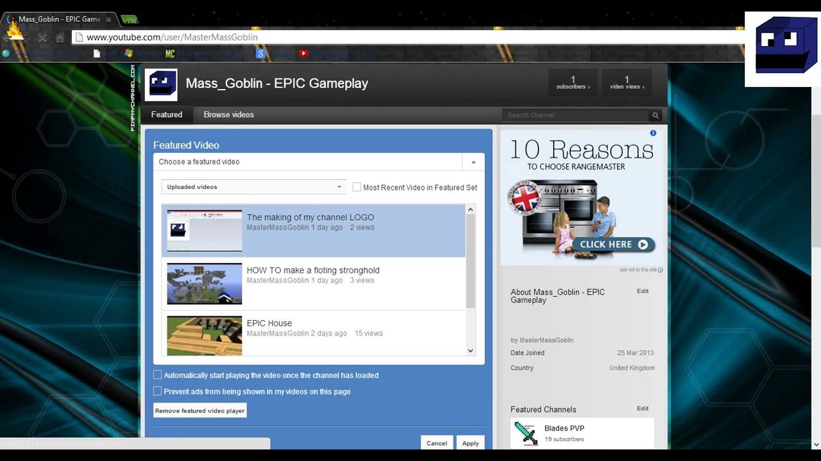Click the '19 subscribers' text
This screenshot has height=461, width=821.
pyautogui.click(x=564, y=439)
